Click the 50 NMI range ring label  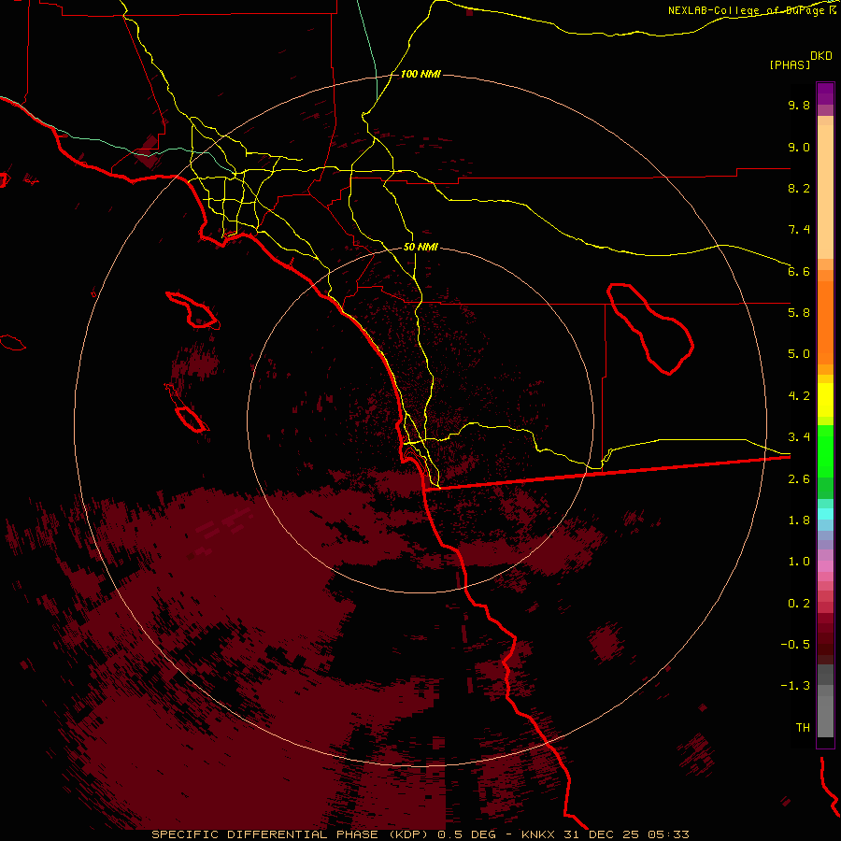420,247
